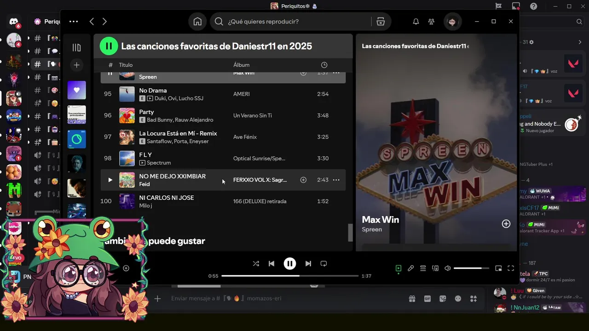Mute Spotify volume speaker icon
The width and height of the screenshot is (589, 331).
coord(448,268)
